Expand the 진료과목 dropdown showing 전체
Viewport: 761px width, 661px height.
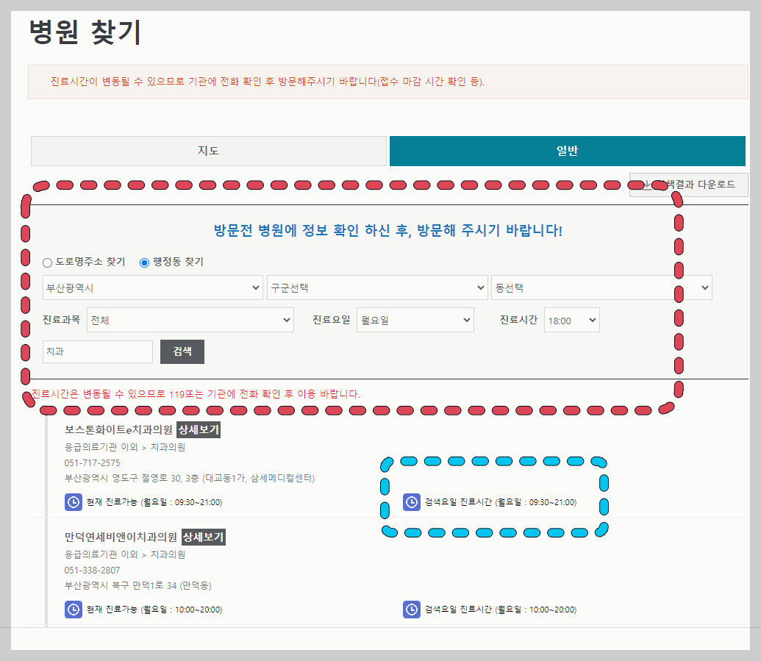click(190, 320)
